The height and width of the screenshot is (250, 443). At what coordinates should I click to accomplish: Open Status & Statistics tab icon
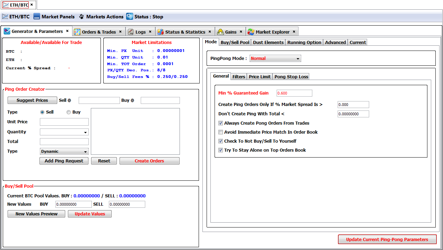click(x=160, y=32)
